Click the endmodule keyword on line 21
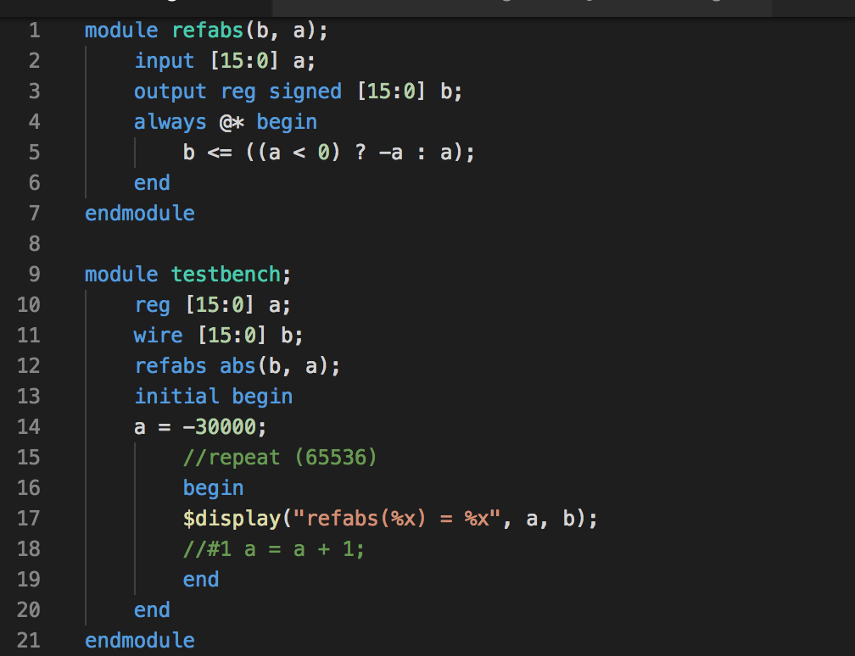This screenshot has width=855, height=656. tap(139, 640)
